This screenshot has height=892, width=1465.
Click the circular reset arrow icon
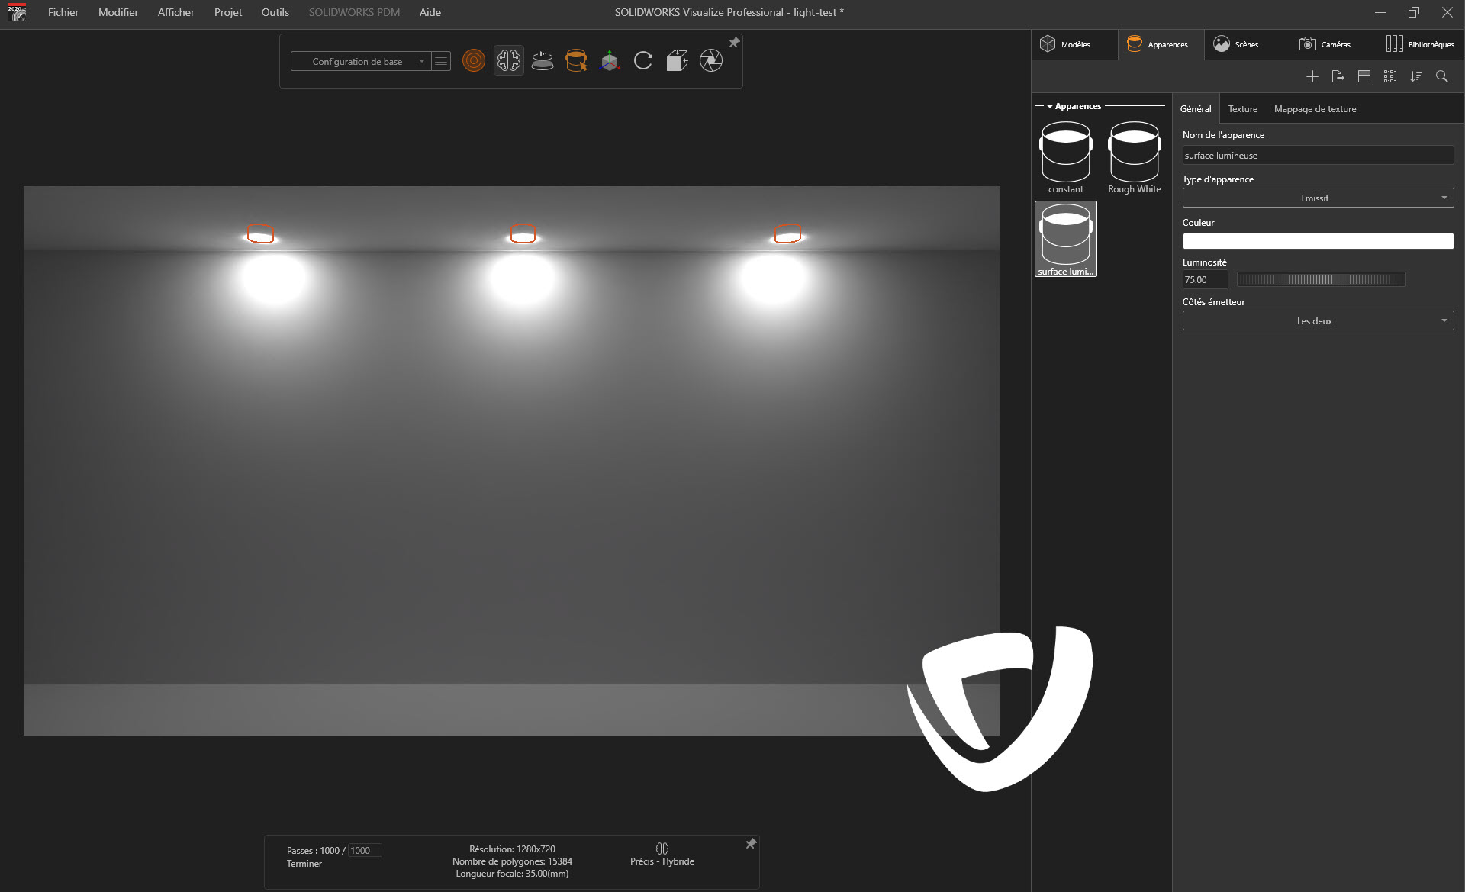coord(643,61)
